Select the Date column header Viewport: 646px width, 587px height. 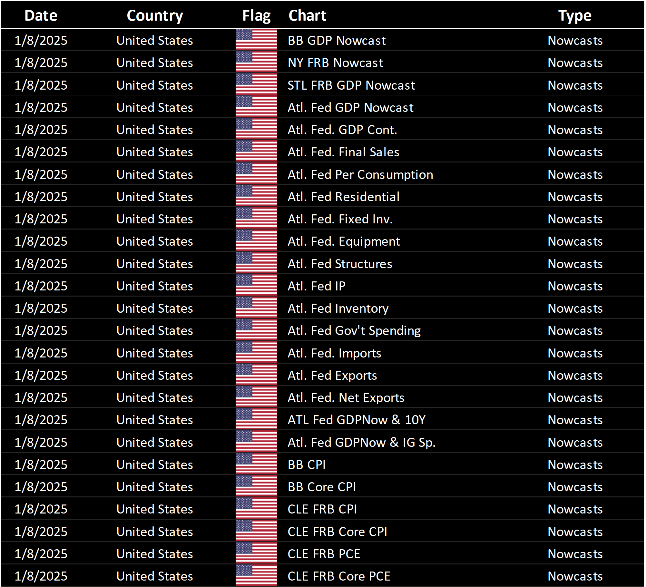(x=41, y=15)
